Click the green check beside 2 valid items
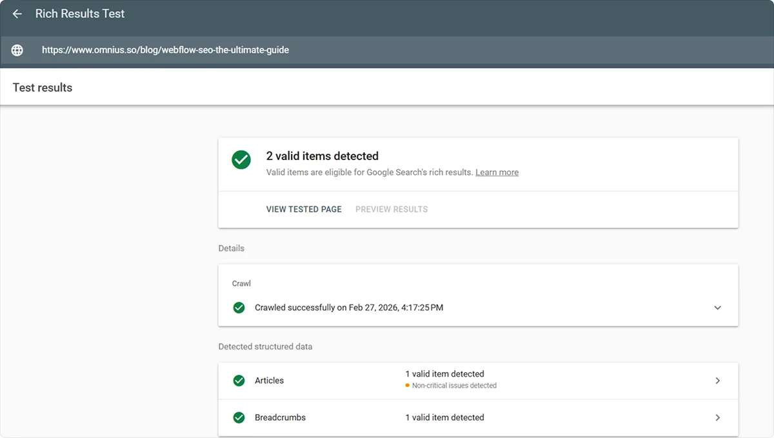The width and height of the screenshot is (774, 438). coord(241,160)
